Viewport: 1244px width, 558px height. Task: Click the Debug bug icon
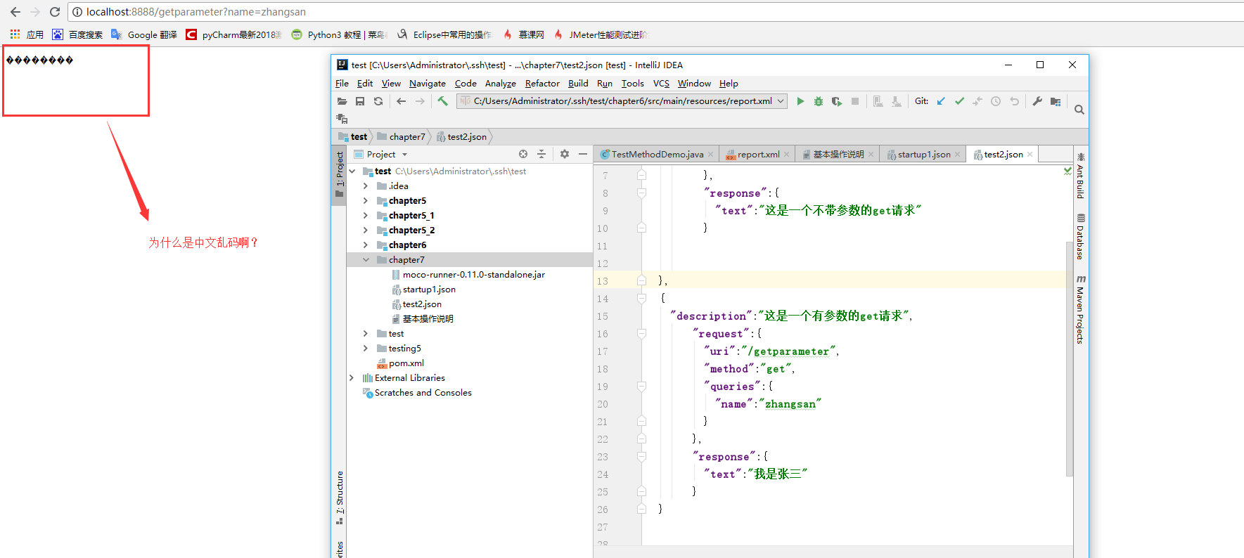(819, 101)
